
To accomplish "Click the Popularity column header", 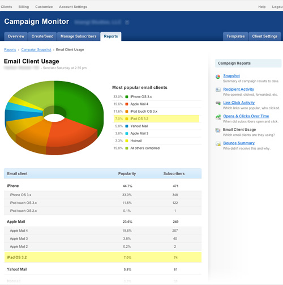I will pyautogui.click(x=127, y=173).
